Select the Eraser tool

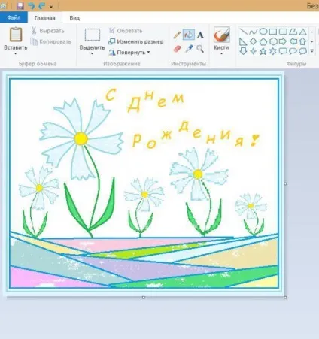tap(177, 49)
